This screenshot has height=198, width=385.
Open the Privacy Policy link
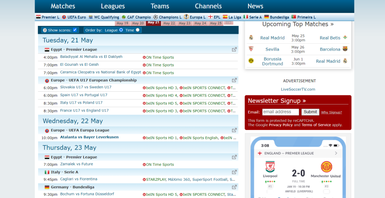(x=280, y=125)
